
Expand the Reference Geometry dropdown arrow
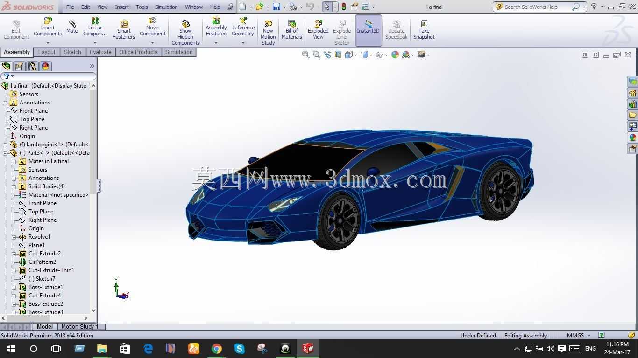(243, 43)
